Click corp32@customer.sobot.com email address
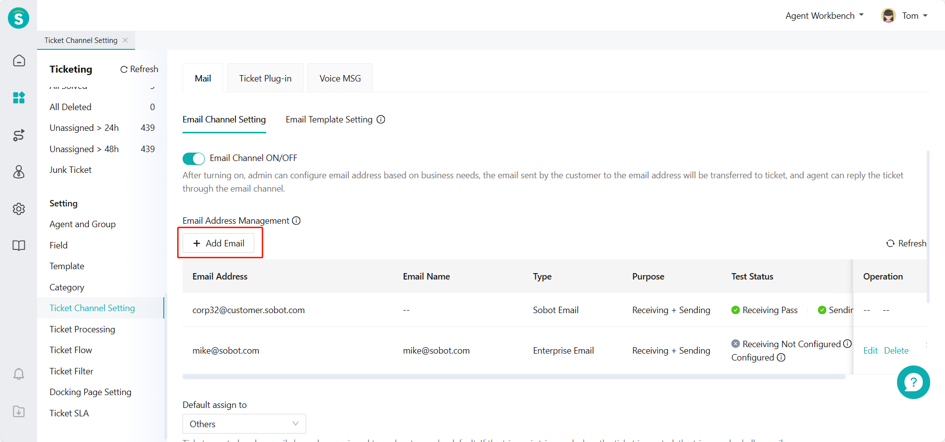Screen dimensions: 945x442 (x=248, y=310)
